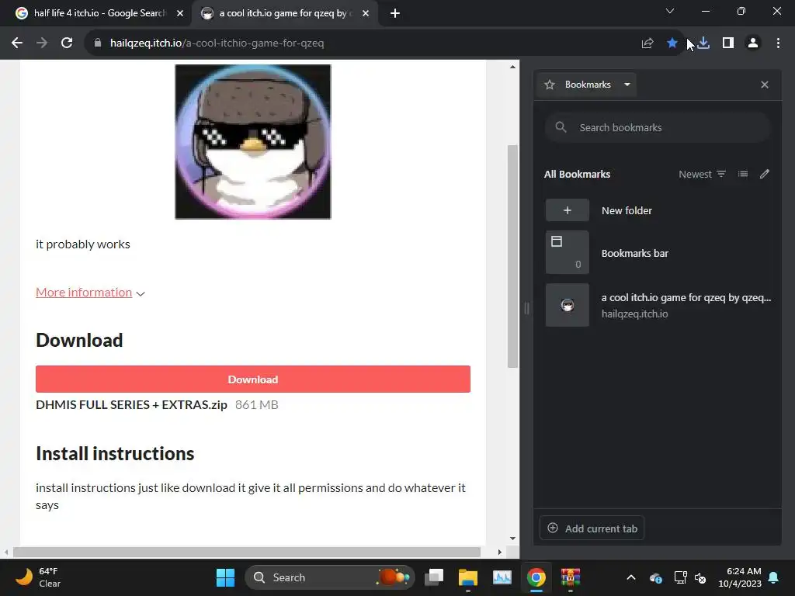Screen dimensions: 795x596
Task: Open File Explorer from the taskbar
Action: pyautogui.click(x=468, y=577)
